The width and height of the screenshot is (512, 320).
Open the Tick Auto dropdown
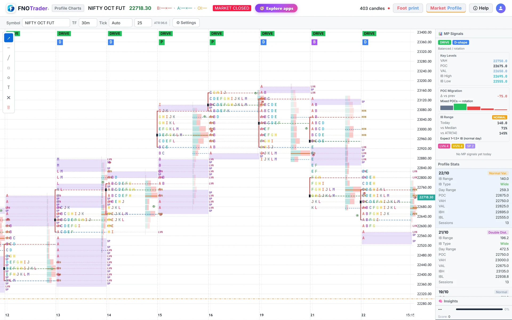[121, 23]
